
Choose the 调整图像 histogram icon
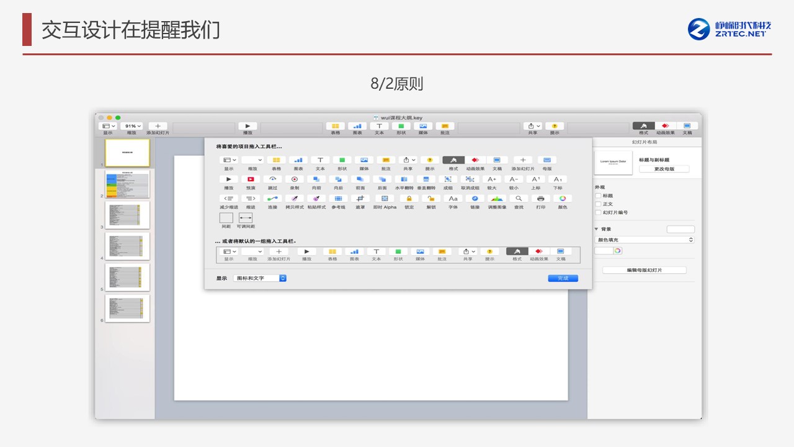tap(497, 199)
